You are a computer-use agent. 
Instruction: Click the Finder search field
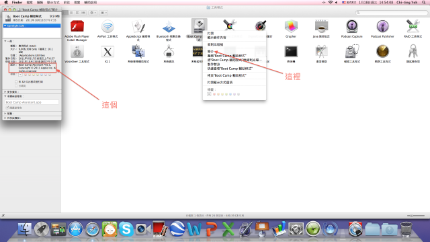(x=392, y=13)
